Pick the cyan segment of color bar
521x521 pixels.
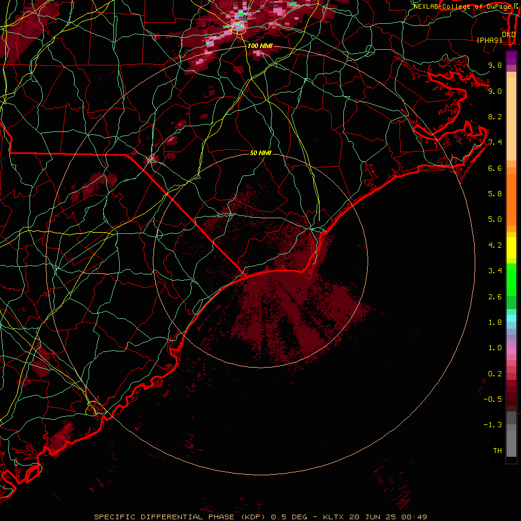tap(511, 318)
